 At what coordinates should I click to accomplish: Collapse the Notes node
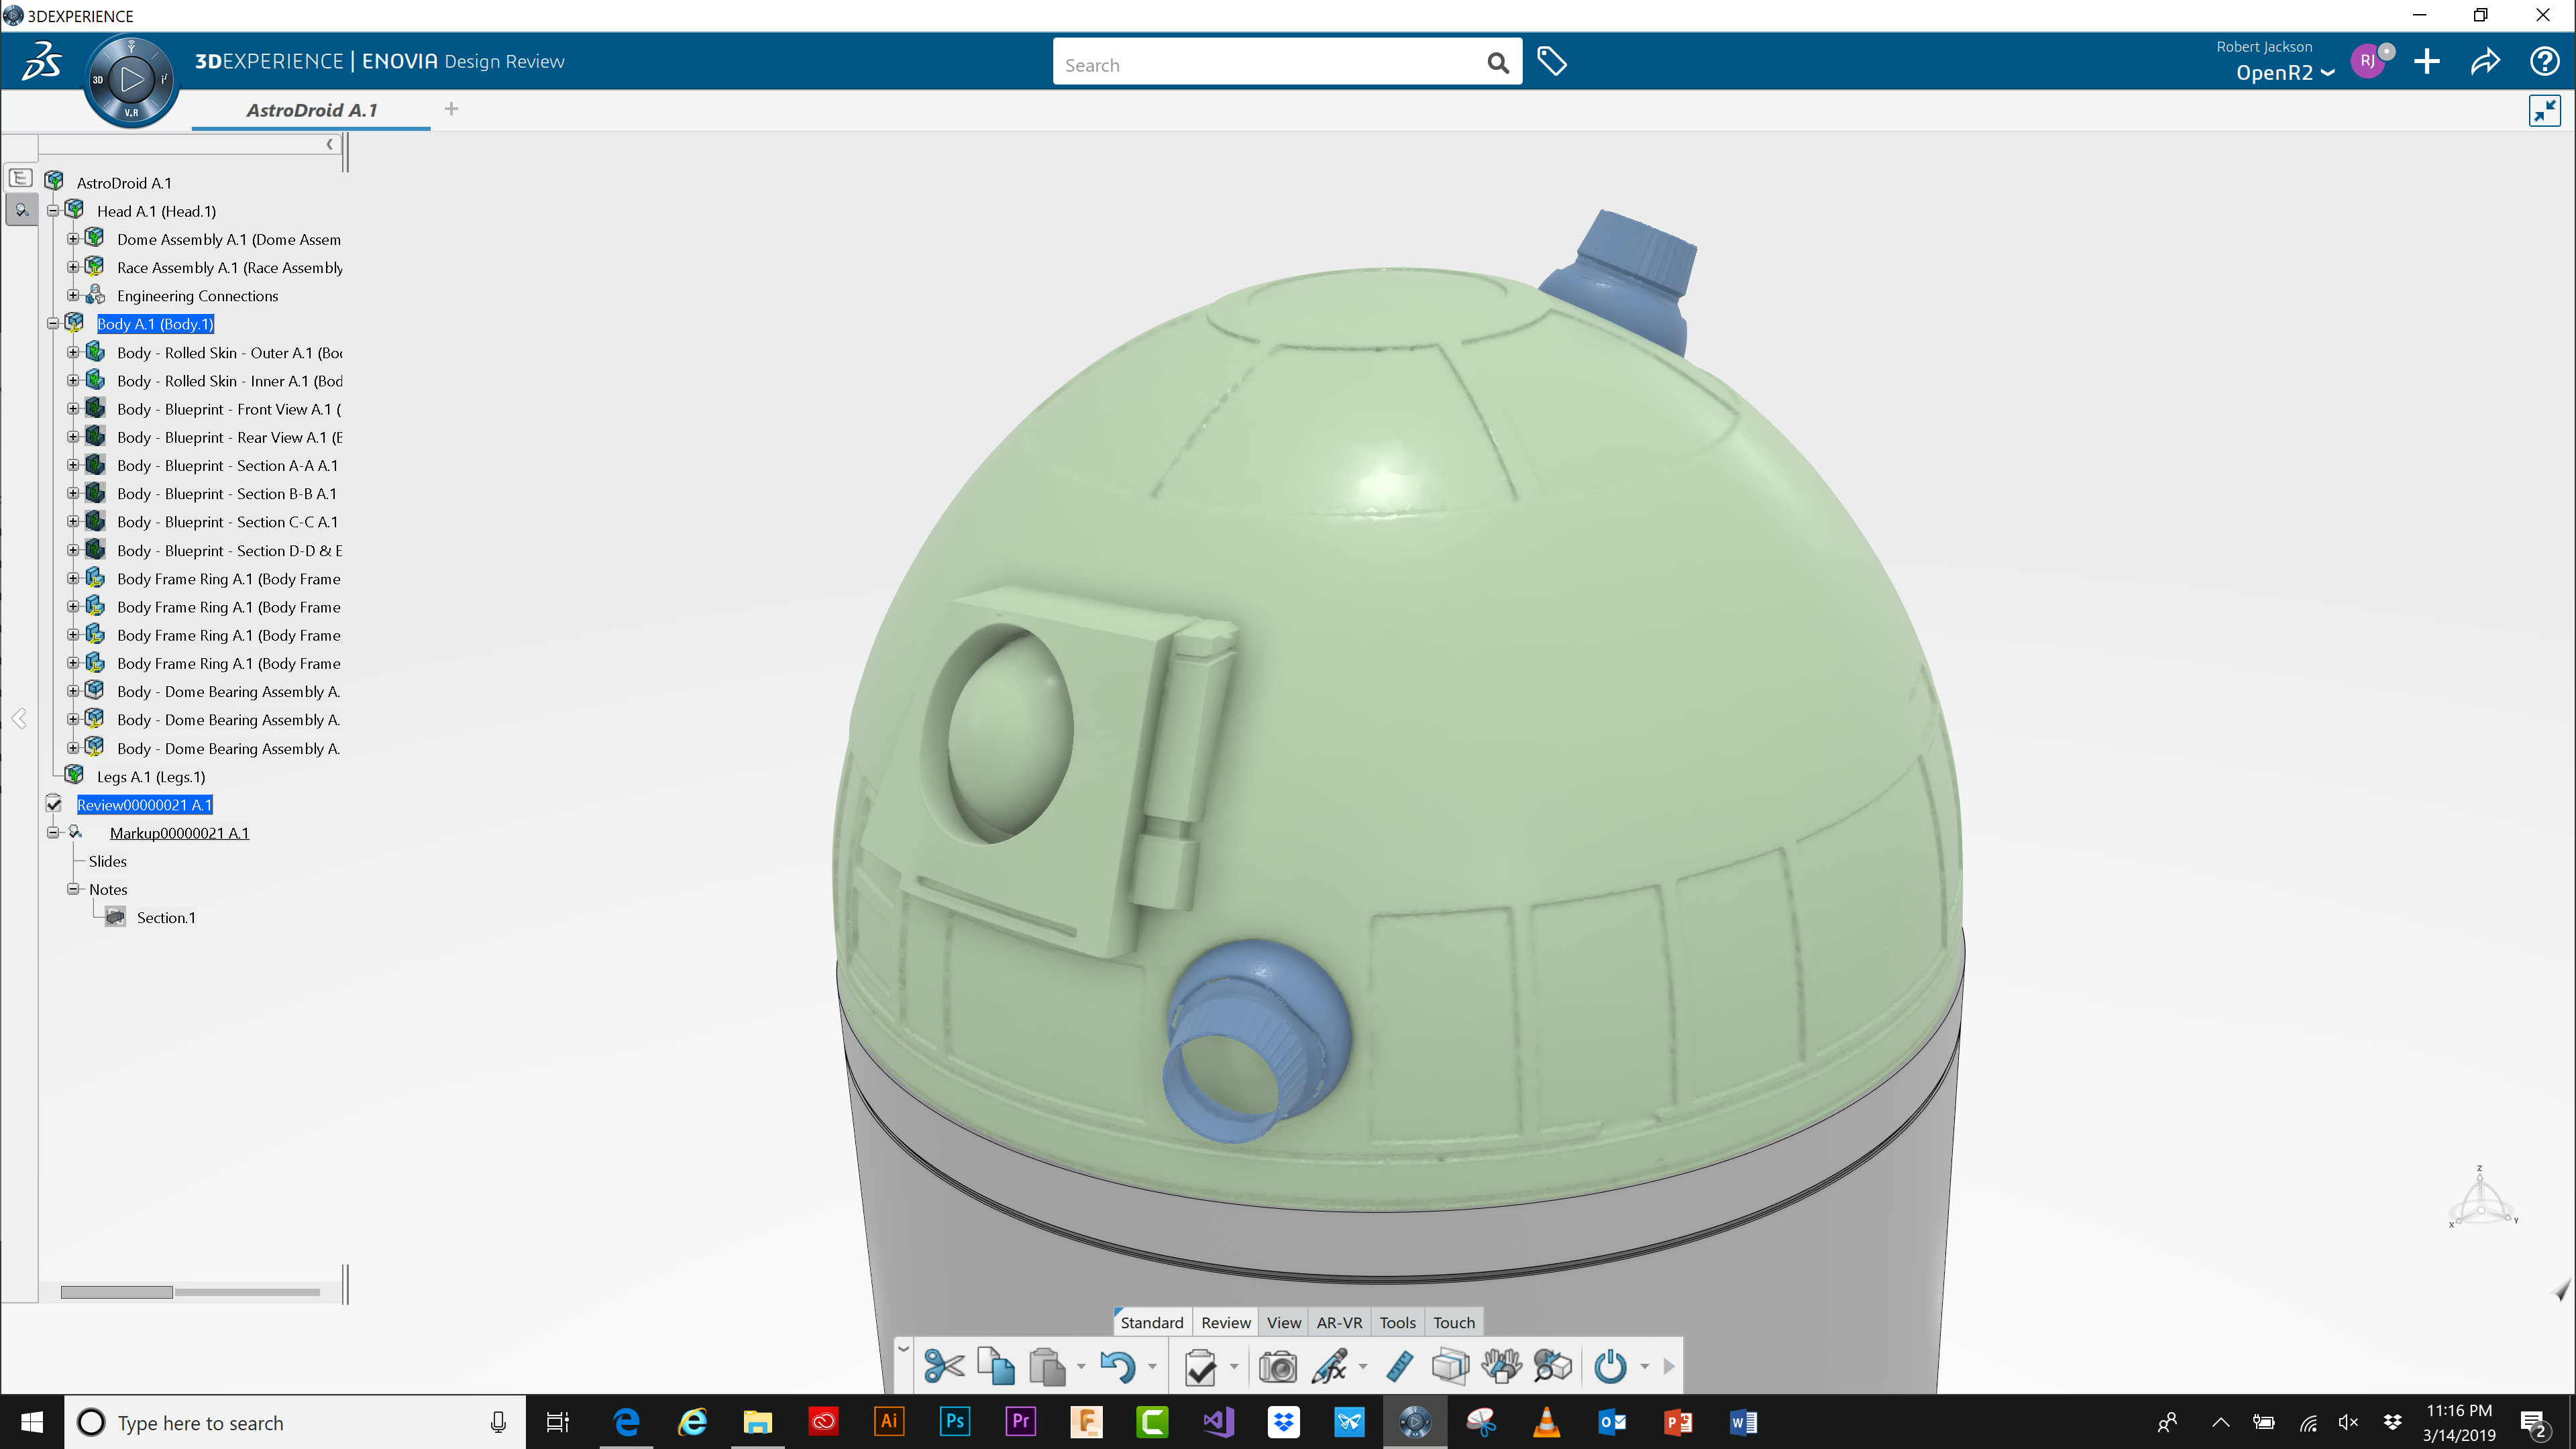pyautogui.click(x=73, y=888)
